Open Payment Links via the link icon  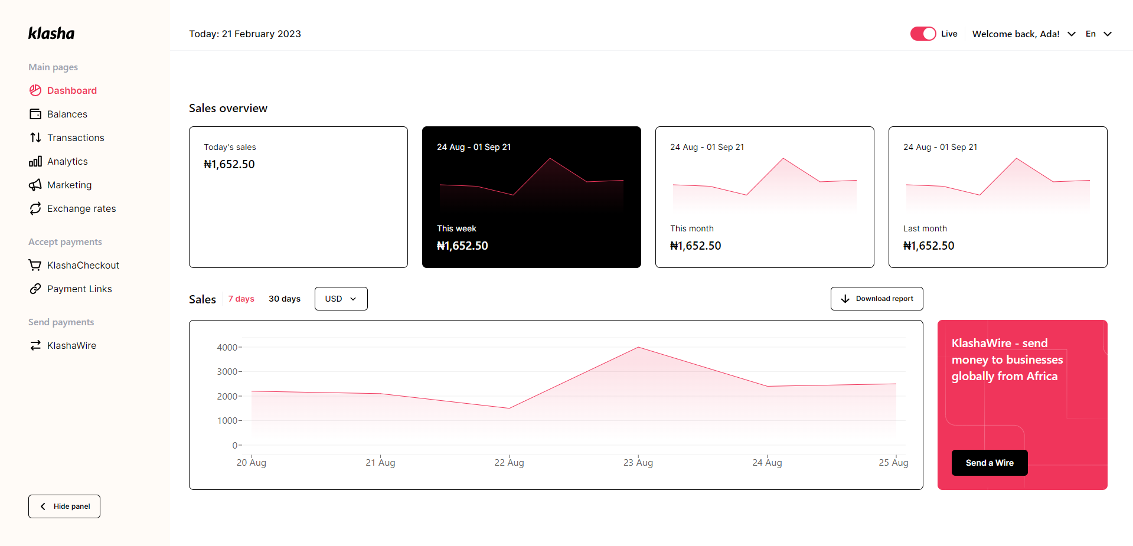(35, 288)
